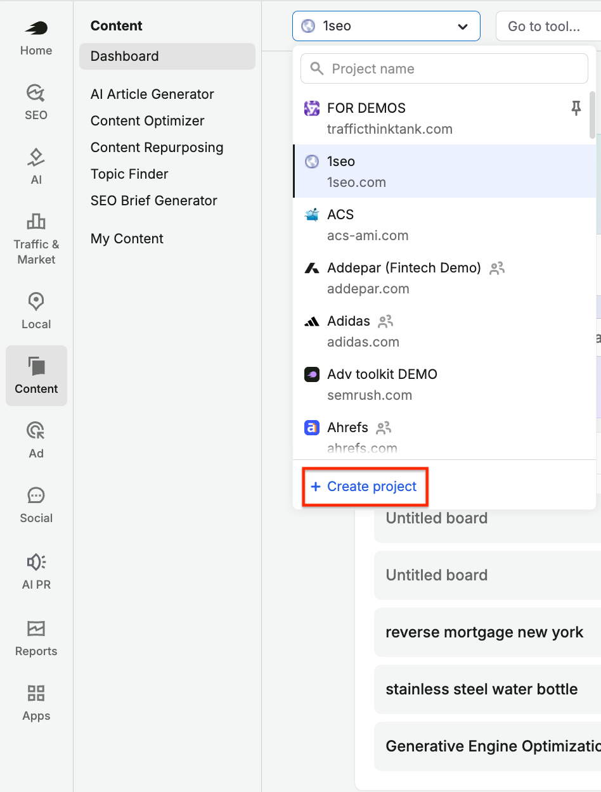601x792 pixels.
Task: Collapse the 1seo project dropdown
Action: pyautogui.click(x=386, y=26)
